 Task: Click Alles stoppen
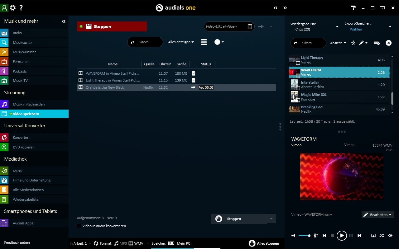pos(264,243)
